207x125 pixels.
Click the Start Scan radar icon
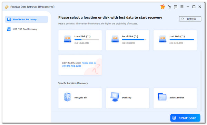click(x=174, y=118)
